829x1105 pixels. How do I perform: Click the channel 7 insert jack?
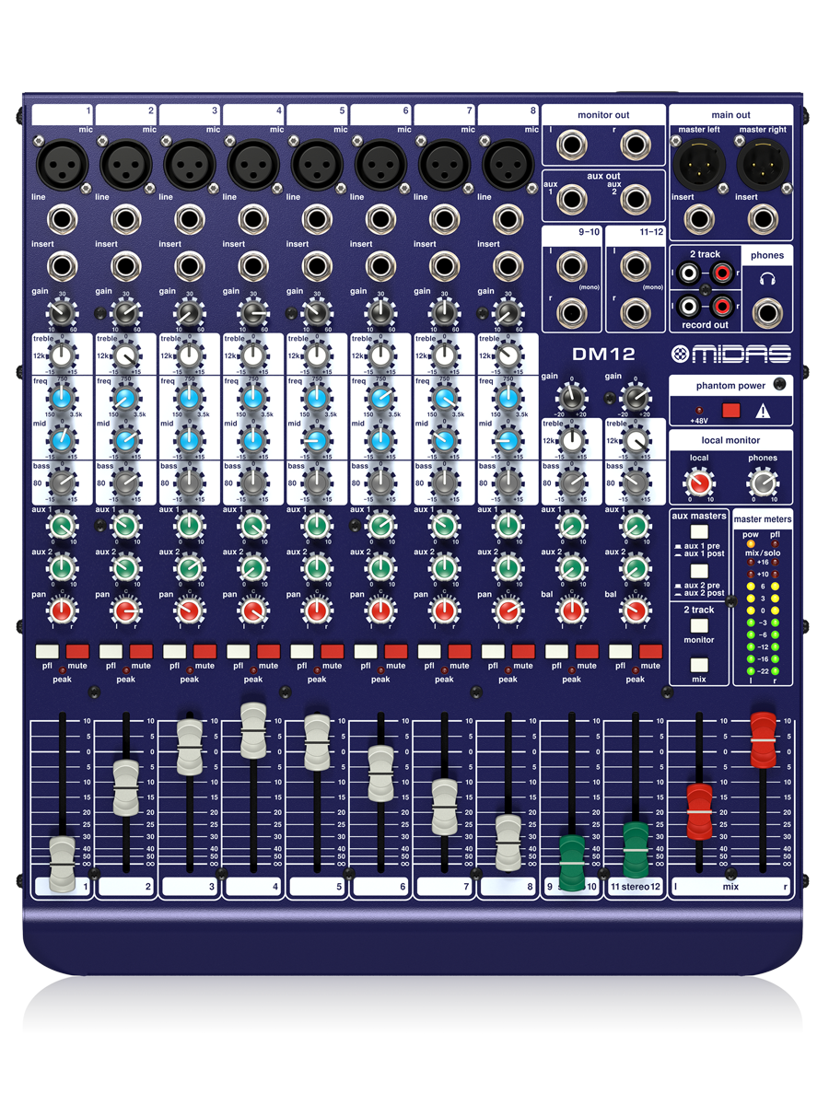pyautogui.click(x=444, y=266)
